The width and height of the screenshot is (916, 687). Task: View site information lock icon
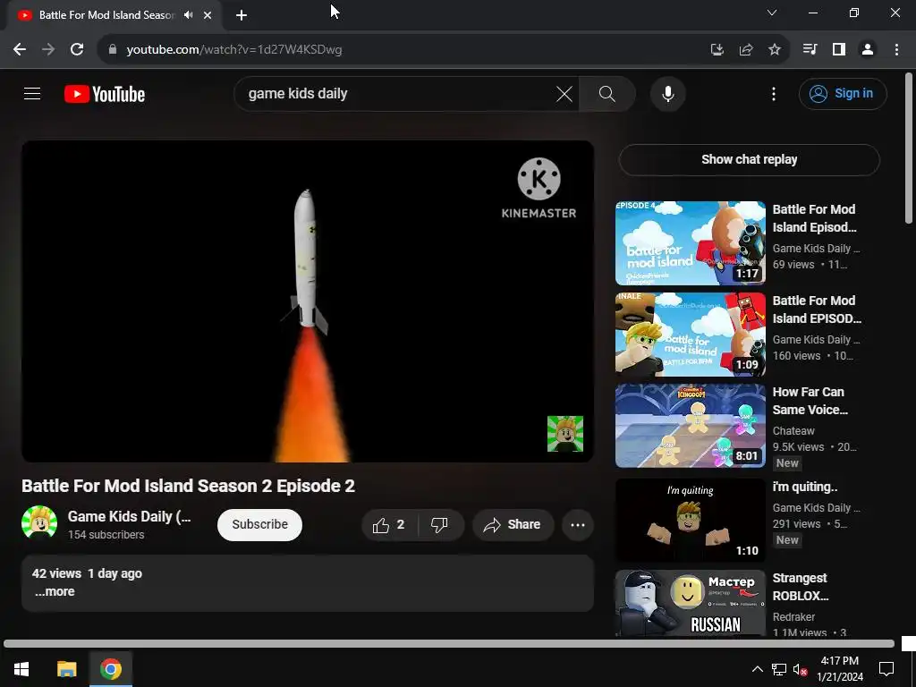click(113, 49)
